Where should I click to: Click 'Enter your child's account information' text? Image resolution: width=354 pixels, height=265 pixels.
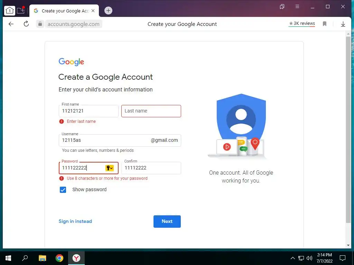(106, 89)
